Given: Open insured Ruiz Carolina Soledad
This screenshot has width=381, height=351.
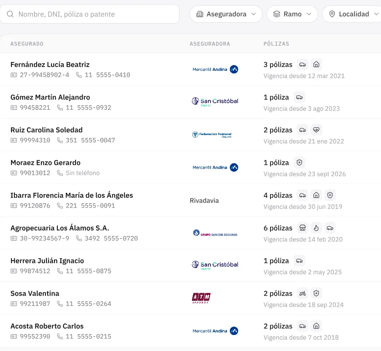Looking at the screenshot, I should click(46, 130).
